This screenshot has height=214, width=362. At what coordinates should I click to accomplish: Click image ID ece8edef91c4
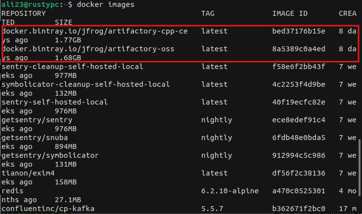tap(299, 120)
